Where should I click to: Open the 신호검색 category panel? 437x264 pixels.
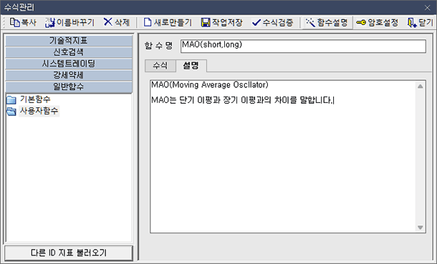(69, 52)
